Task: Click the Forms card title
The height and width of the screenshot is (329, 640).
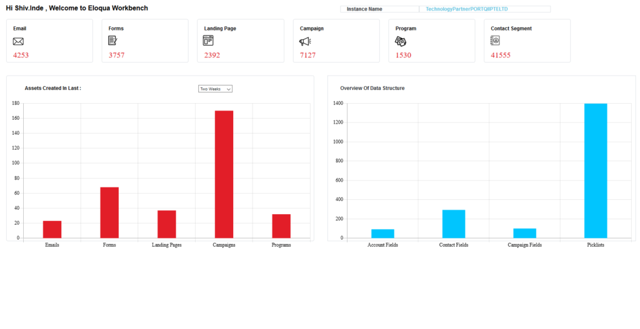Action: click(x=116, y=29)
